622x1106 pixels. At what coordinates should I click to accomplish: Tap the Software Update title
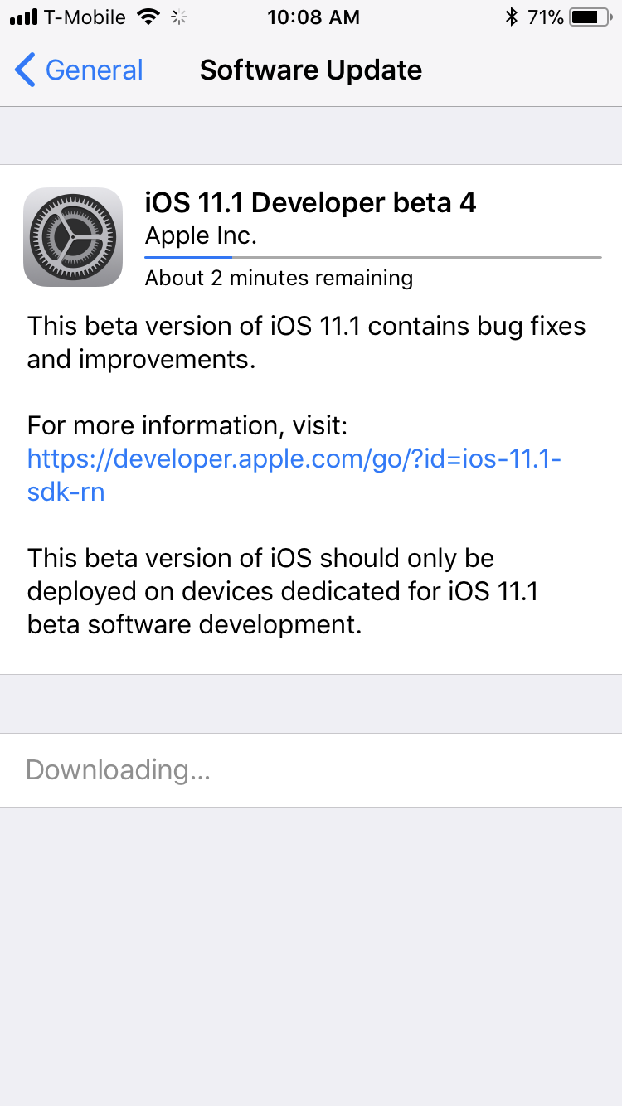(x=311, y=70)
